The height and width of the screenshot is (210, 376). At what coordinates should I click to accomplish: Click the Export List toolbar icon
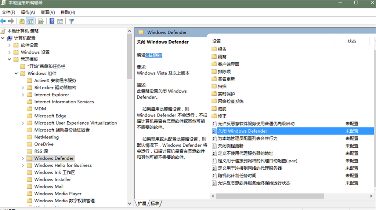41,21
